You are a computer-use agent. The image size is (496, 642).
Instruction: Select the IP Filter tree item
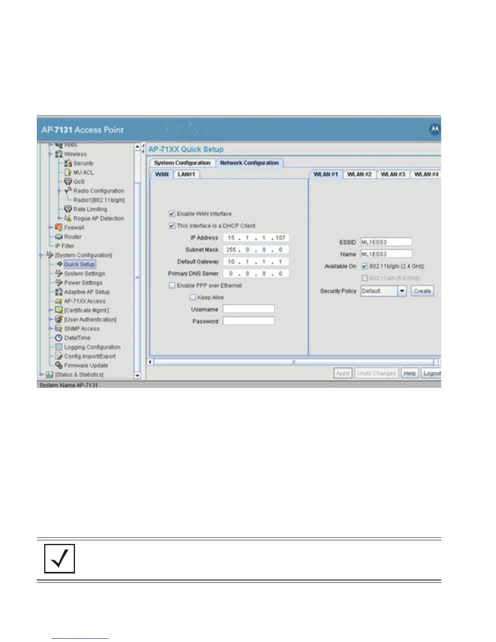(x=65, y=246)
